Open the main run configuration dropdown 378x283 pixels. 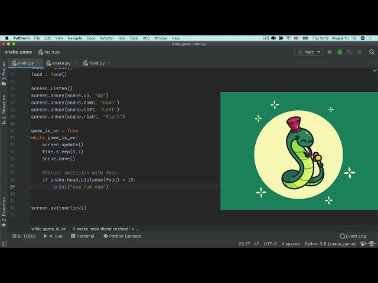(x=308, y=52)
